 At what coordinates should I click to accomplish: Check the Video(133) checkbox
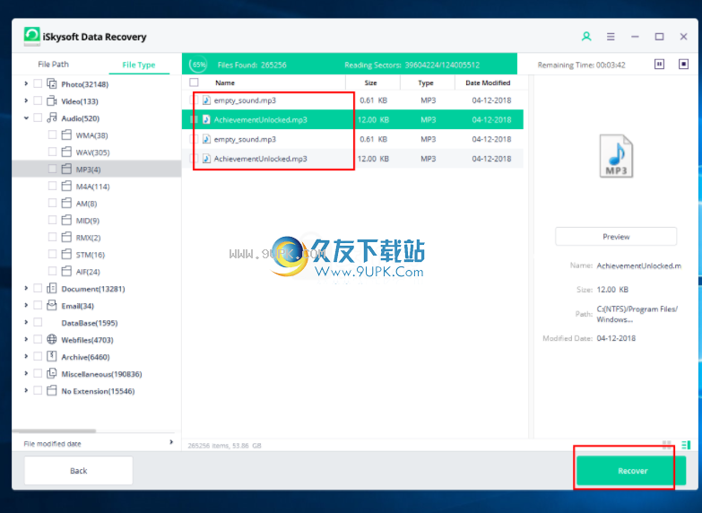(38, 100)
